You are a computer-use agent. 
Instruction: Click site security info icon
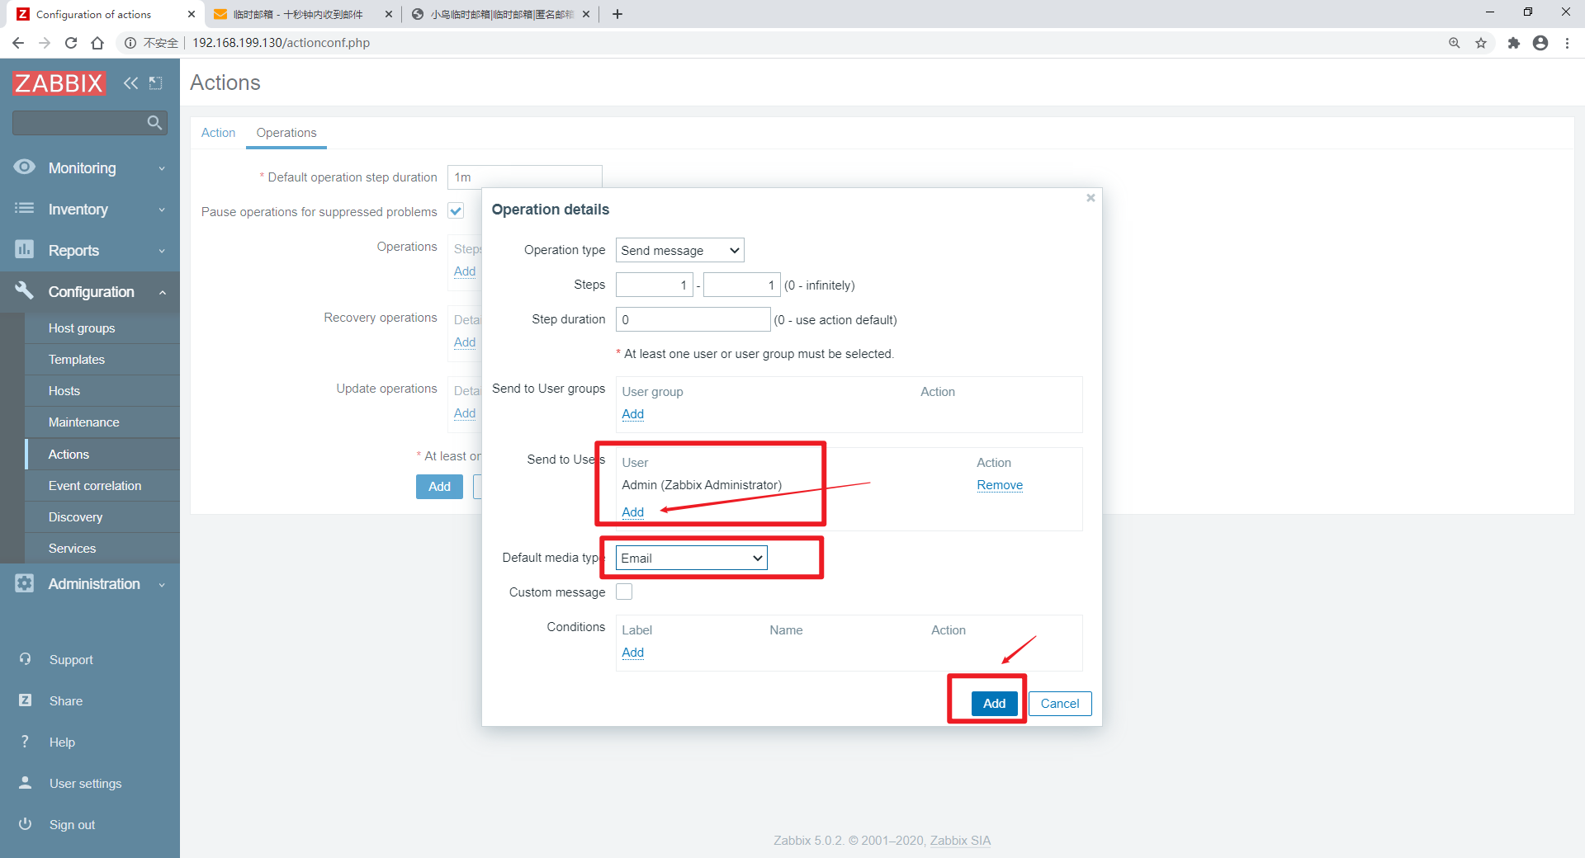coord(130,43)
